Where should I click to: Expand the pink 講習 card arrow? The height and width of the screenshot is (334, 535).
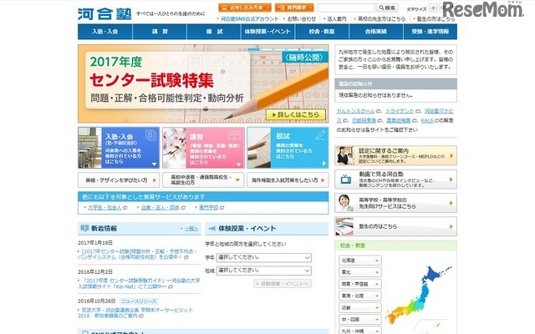click(239, 164)
